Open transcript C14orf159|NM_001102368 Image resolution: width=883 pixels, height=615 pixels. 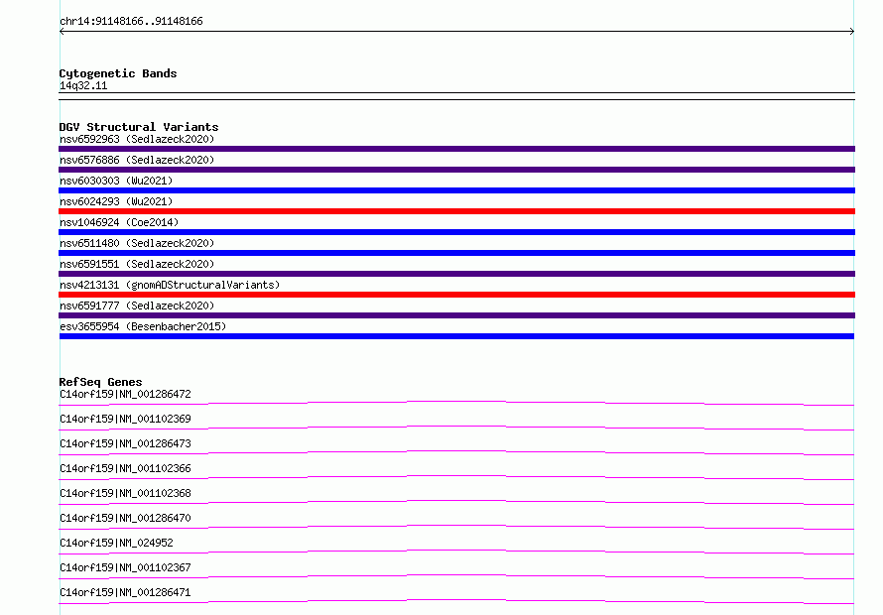click(x=125, y=493)
